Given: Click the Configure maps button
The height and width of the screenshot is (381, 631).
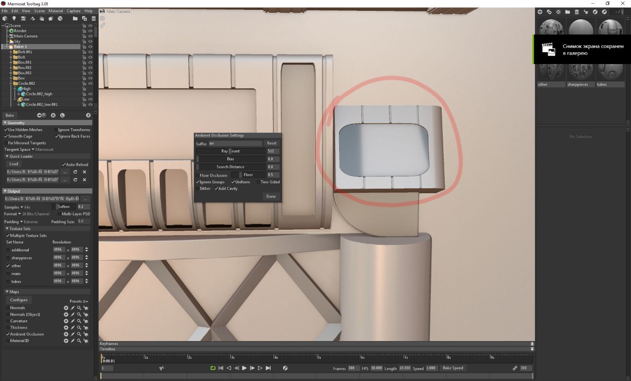Looking at the screenshot, I should coord(19,300).
